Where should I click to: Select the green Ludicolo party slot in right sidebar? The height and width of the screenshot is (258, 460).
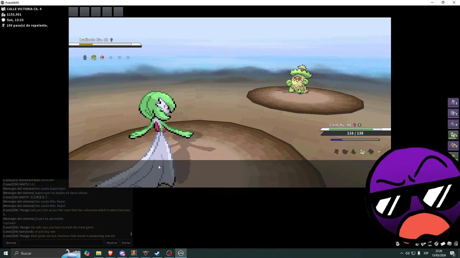453,135
